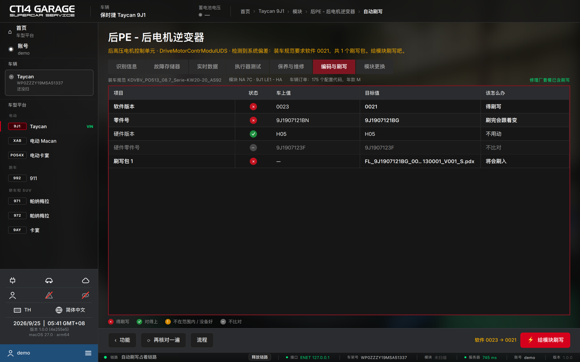580x362 pixels.
Task: Click the XAB platform badge
Action: pyautogui.click(x=17, y=141)
